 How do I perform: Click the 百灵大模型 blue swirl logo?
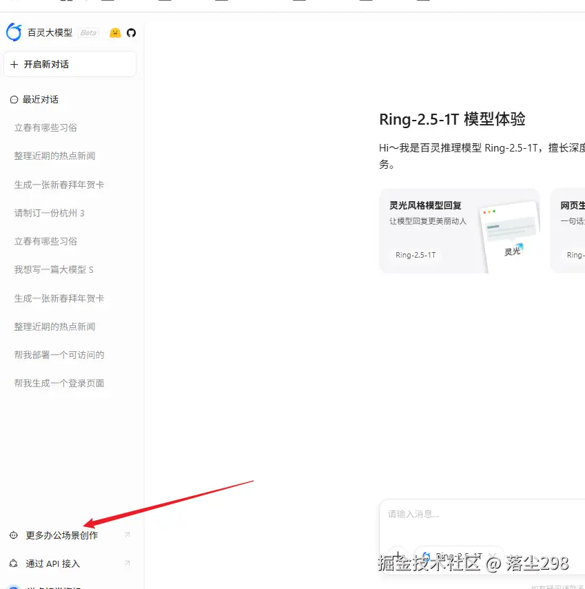[x=14, y=32]
